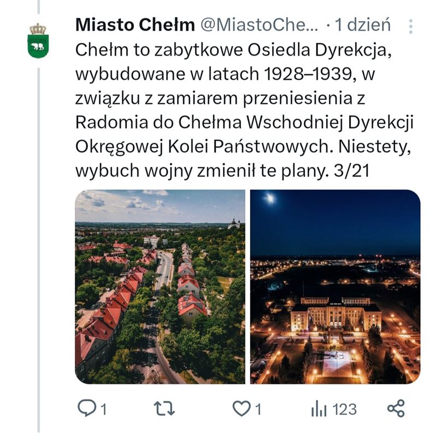Open the aerial photo of red-roofed houses
This screenshot has width=435, height=437.
[160, 287]
